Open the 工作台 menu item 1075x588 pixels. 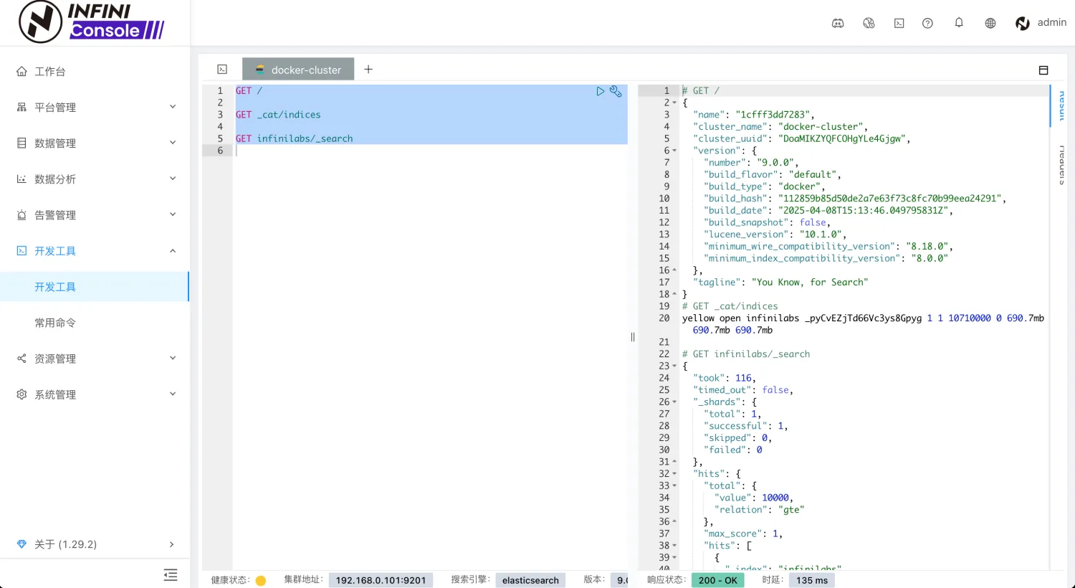pyautogui.click(x=95, y=71)
